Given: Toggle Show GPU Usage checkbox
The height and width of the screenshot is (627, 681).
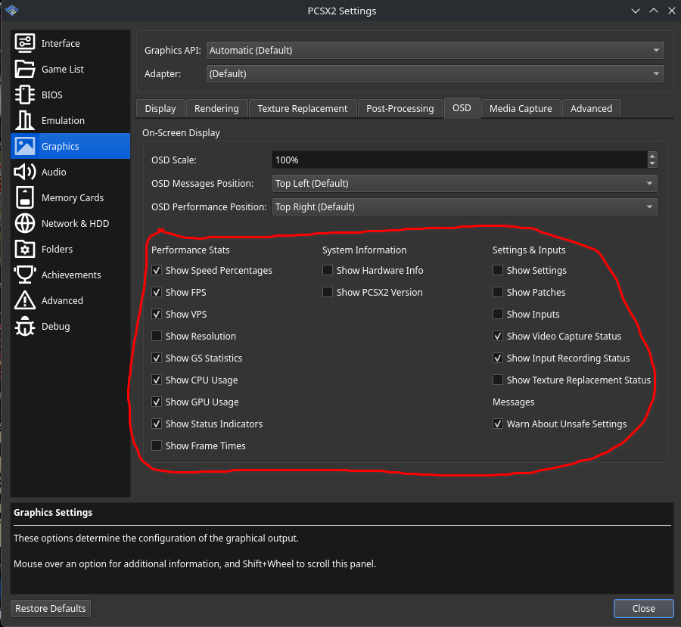Looking at the screenshot, I should pyautogui.click(x=157, y=402).
